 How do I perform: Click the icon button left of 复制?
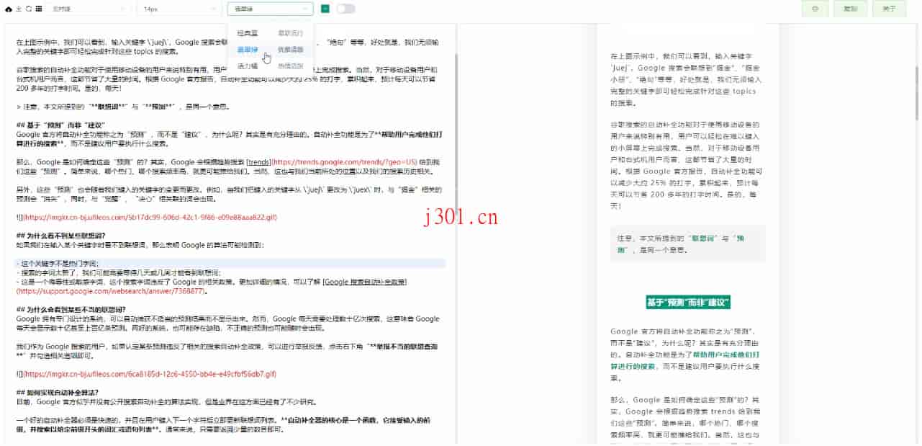[814, 9]
